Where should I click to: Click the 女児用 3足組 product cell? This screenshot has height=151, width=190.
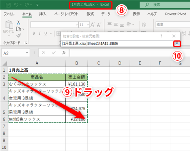(37, 95)
